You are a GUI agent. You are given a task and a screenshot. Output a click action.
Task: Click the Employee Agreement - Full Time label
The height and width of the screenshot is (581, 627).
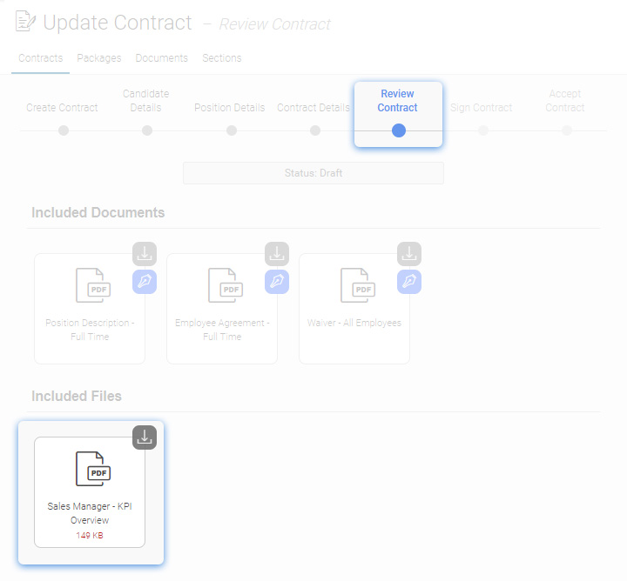point(222,330)
